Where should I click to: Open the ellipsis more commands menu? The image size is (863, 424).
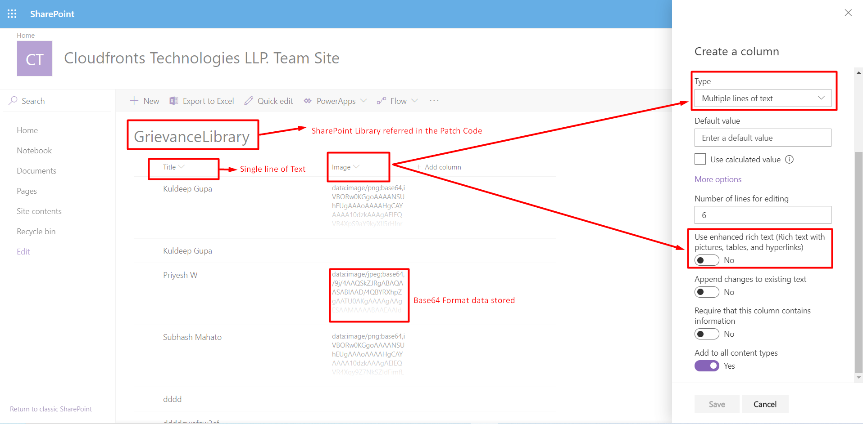pos(434,101)
